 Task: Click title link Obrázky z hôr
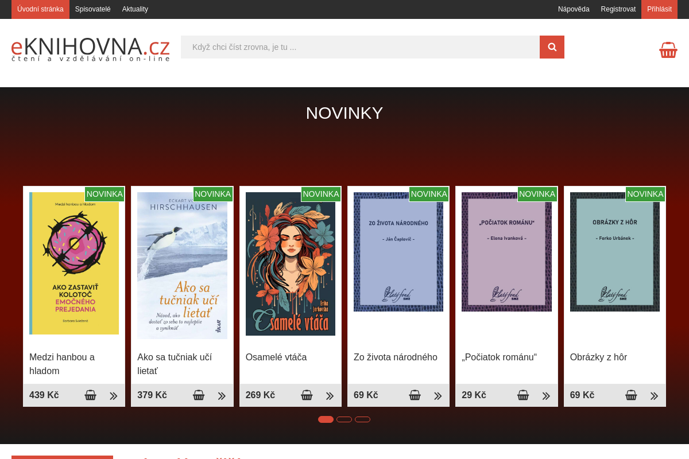[x=598, y=357]
